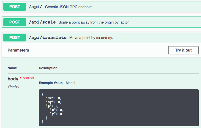The image size is (201, 128).
Task: Click the 'Move a point by dx and dy' summary
Action: click(91, 38)
